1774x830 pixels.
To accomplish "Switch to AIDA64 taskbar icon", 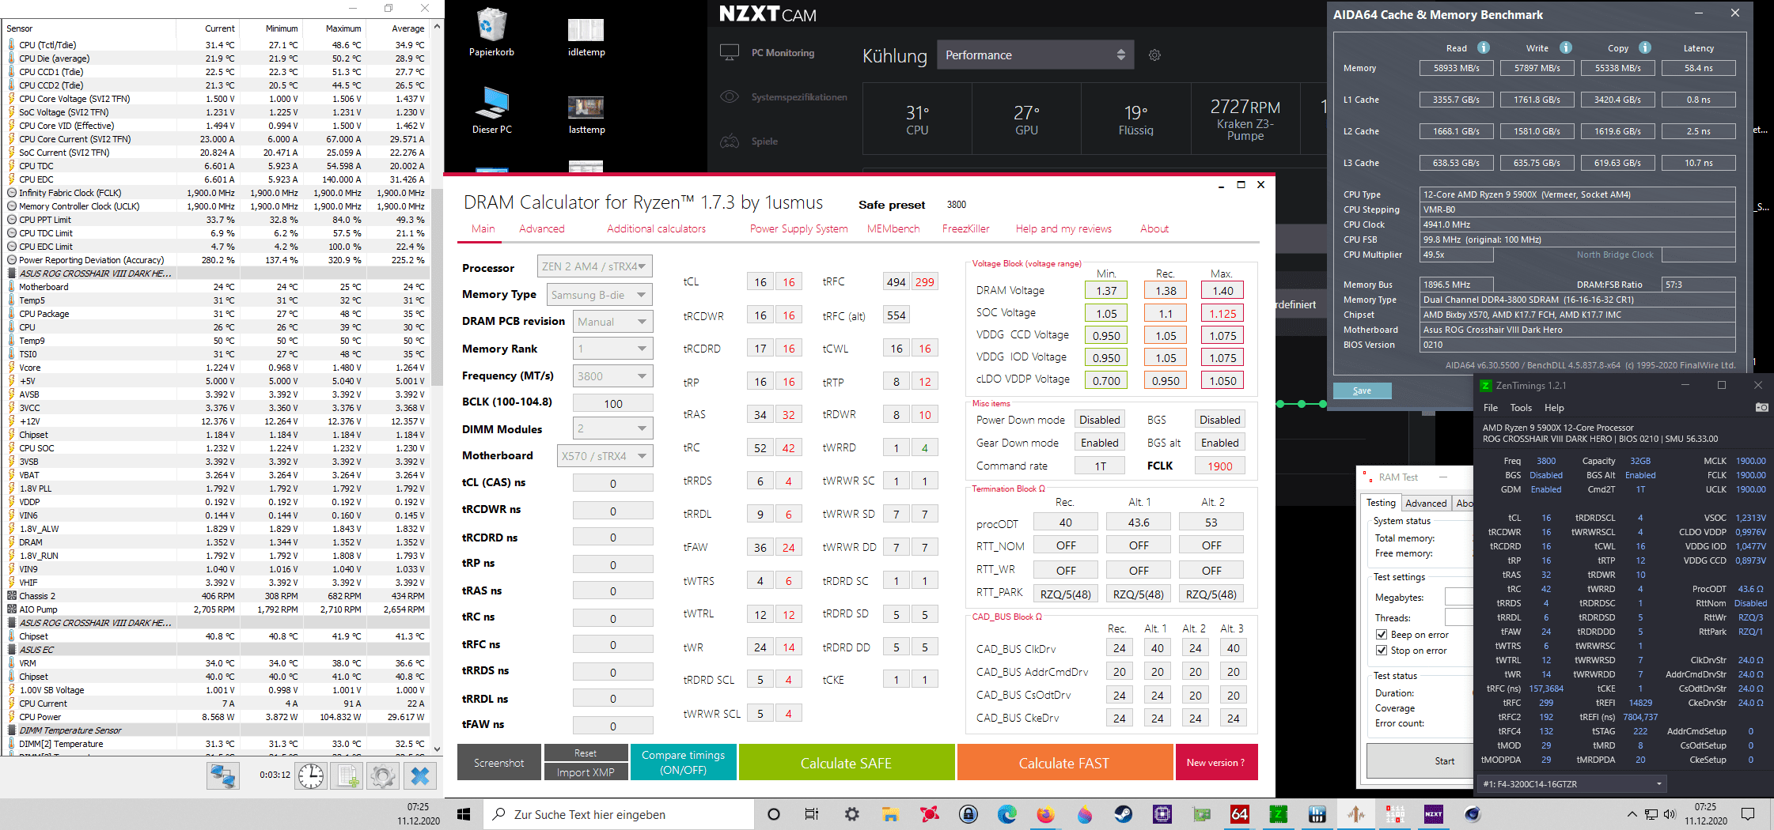I will point(1239,814).
